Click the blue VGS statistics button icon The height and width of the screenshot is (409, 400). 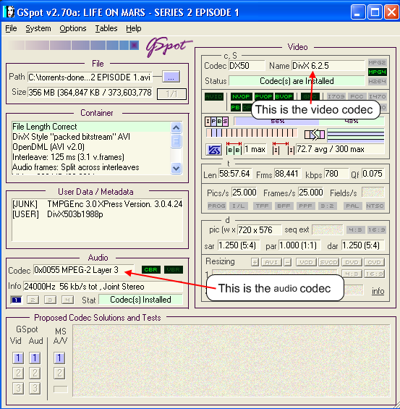click(x=213, y=150)
